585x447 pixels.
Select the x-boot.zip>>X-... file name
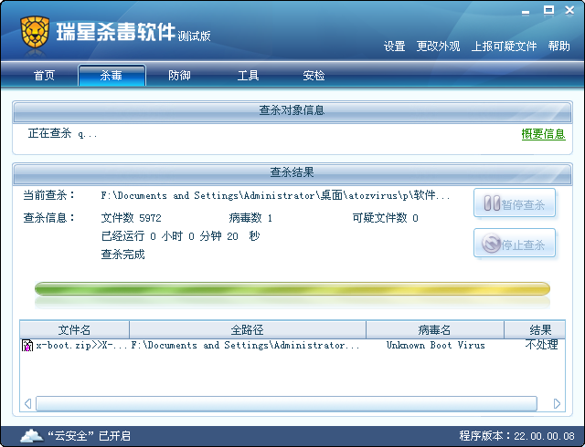(x=81, y=346)
